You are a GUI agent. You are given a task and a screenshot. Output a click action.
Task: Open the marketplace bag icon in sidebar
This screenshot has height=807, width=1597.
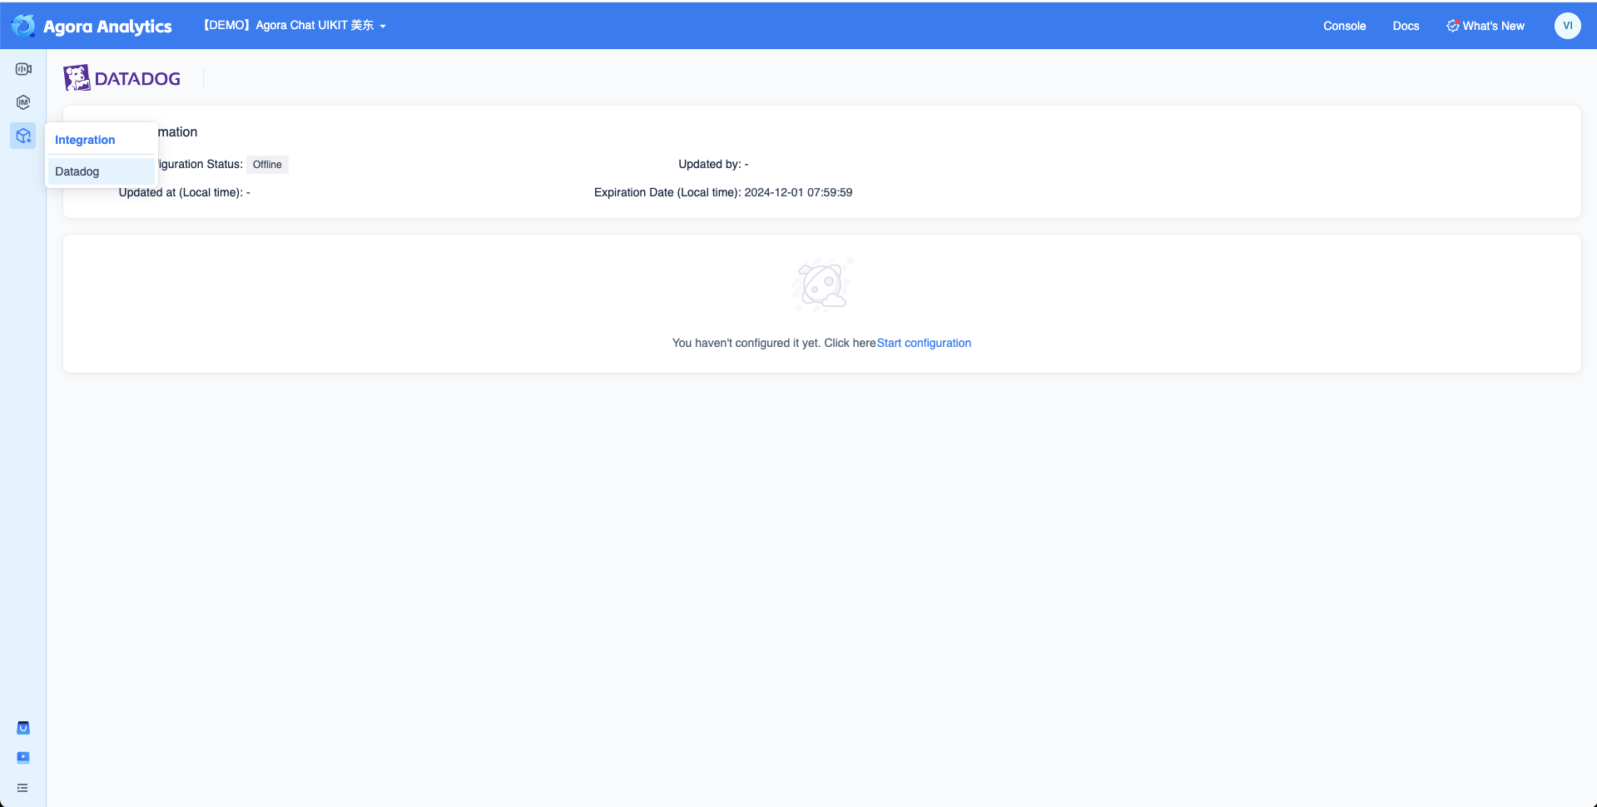click(x=23, y=728)
